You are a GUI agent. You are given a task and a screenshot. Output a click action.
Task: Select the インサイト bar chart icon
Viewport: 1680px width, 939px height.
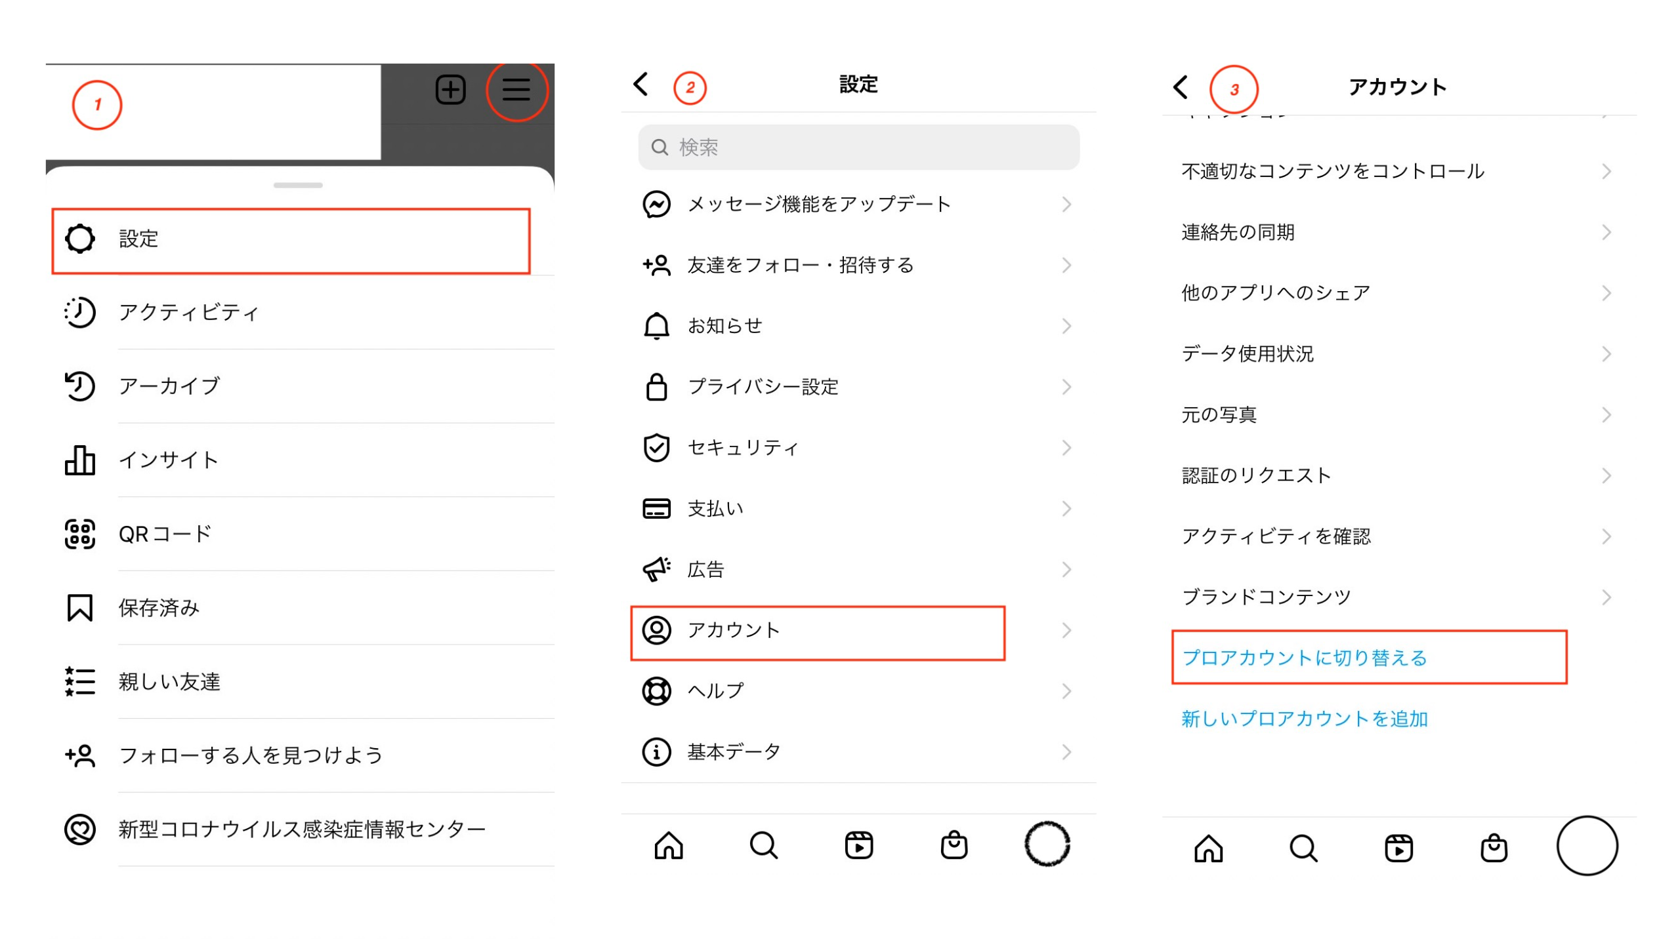[x=79, y=460]
